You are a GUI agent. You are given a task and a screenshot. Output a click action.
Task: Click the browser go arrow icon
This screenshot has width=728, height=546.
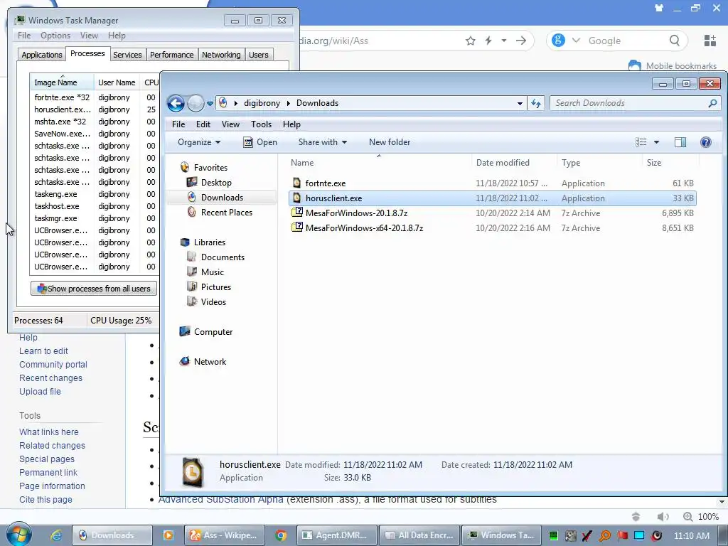(x=521, y=41)
